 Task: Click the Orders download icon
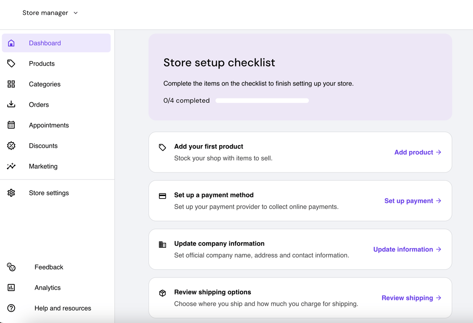(x=11, y=104)
